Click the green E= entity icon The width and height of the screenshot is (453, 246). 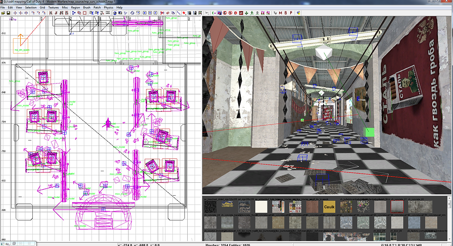(214, 13)
